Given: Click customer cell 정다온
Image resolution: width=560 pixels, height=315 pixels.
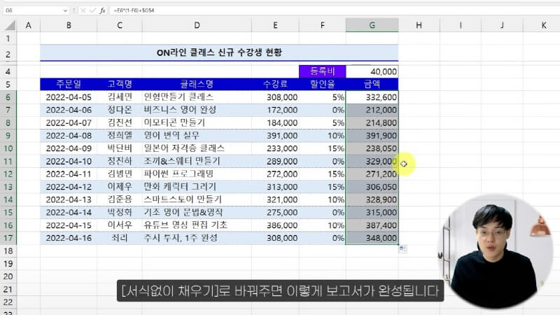Looking at the screenshot, I should [120, 110].
